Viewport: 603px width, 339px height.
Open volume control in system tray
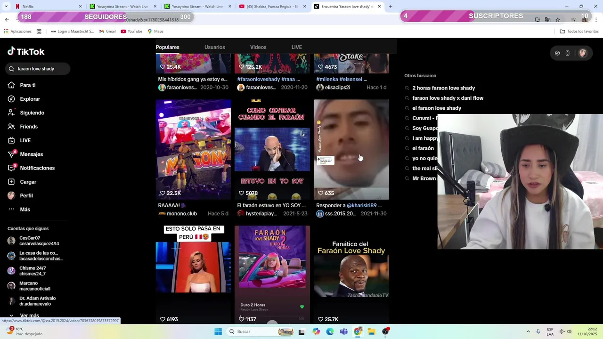[x=569, y=331]
